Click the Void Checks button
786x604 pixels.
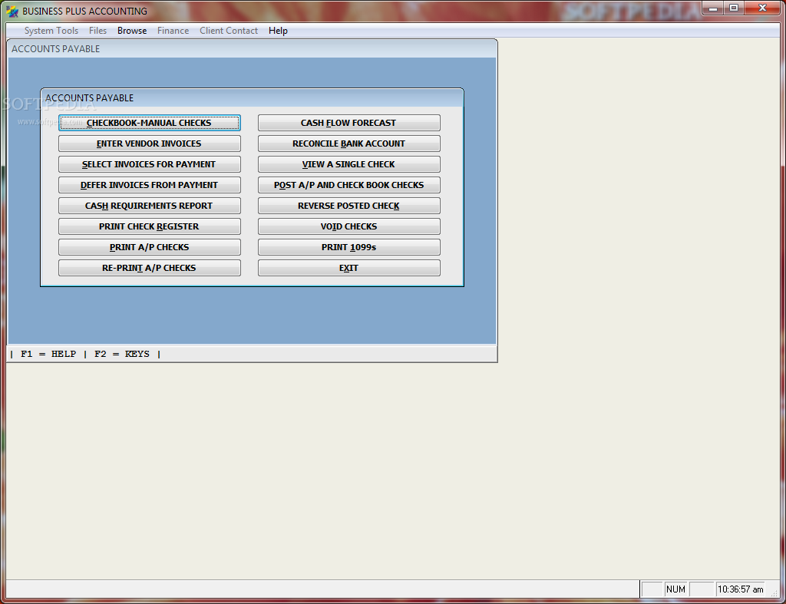pos(349,226)
